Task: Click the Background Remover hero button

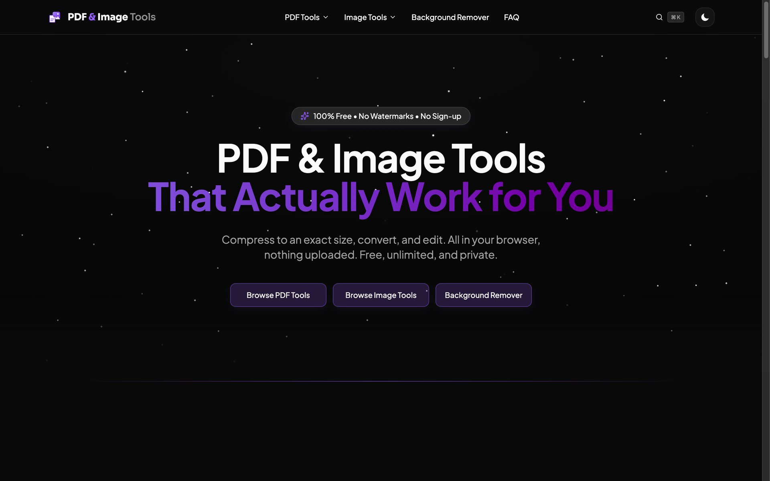Action: [484, 295]
